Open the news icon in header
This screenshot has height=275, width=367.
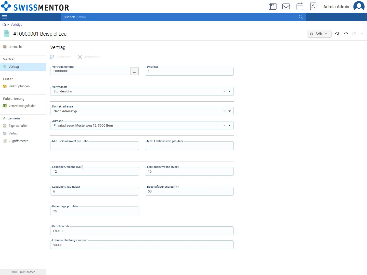[x=272, y=6]
